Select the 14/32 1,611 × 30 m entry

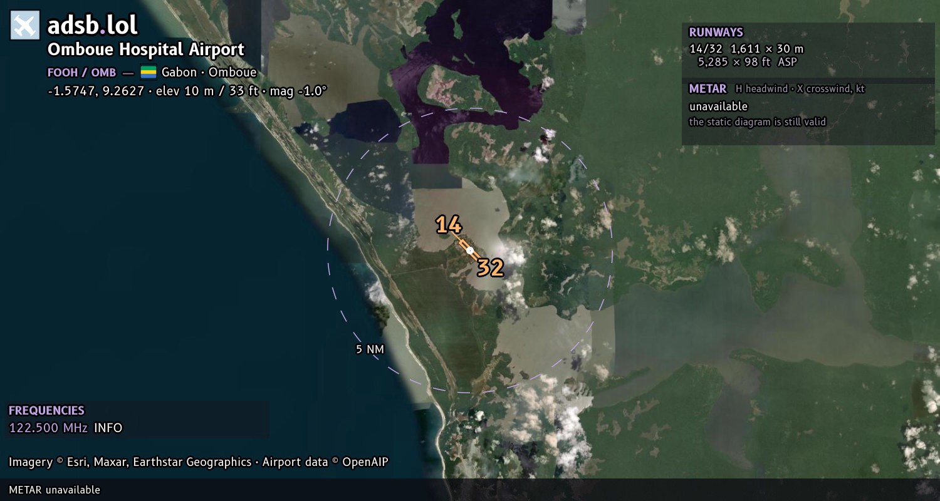coord(746,49)
